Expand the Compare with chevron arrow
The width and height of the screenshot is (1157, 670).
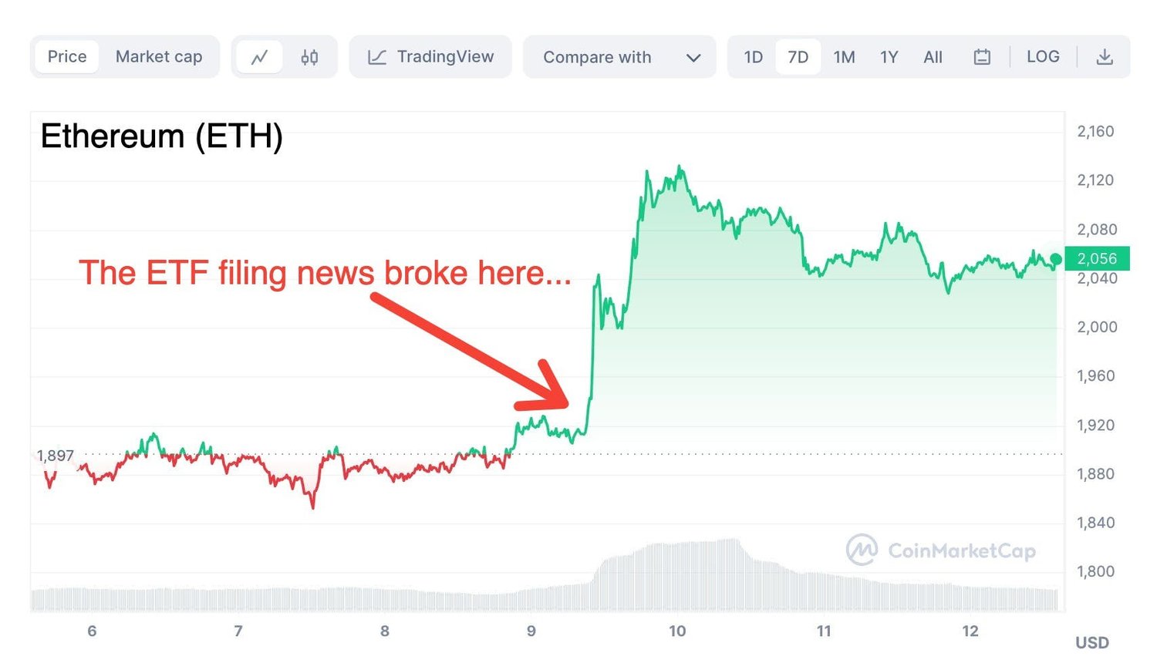point(693,58)
